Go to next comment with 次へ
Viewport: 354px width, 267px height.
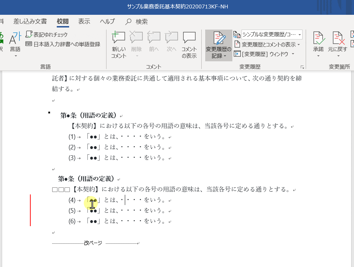pyautogui.click(x=171, y=37)
